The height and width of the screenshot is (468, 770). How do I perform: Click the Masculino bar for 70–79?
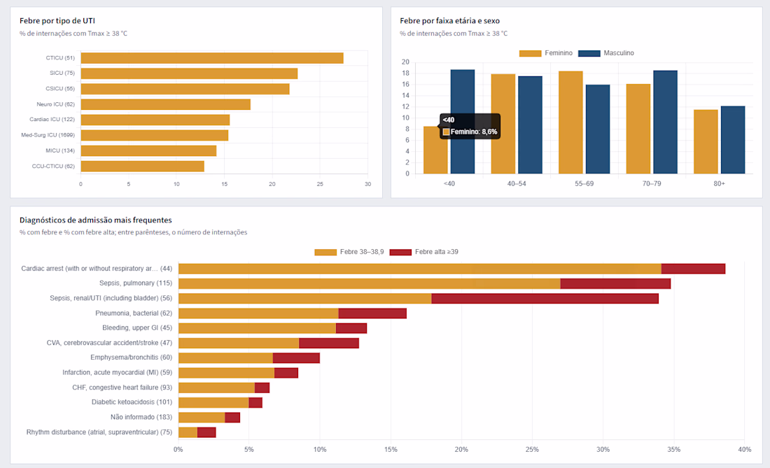tap(666, 122)
